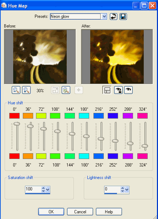Viewport: 158px width, 219px height.
Task: Click the Lightness shift value field
Action: [112, 189]
